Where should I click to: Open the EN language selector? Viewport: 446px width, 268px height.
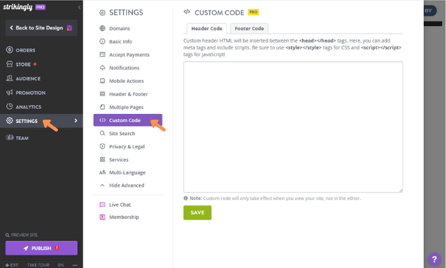click(61, 265)
